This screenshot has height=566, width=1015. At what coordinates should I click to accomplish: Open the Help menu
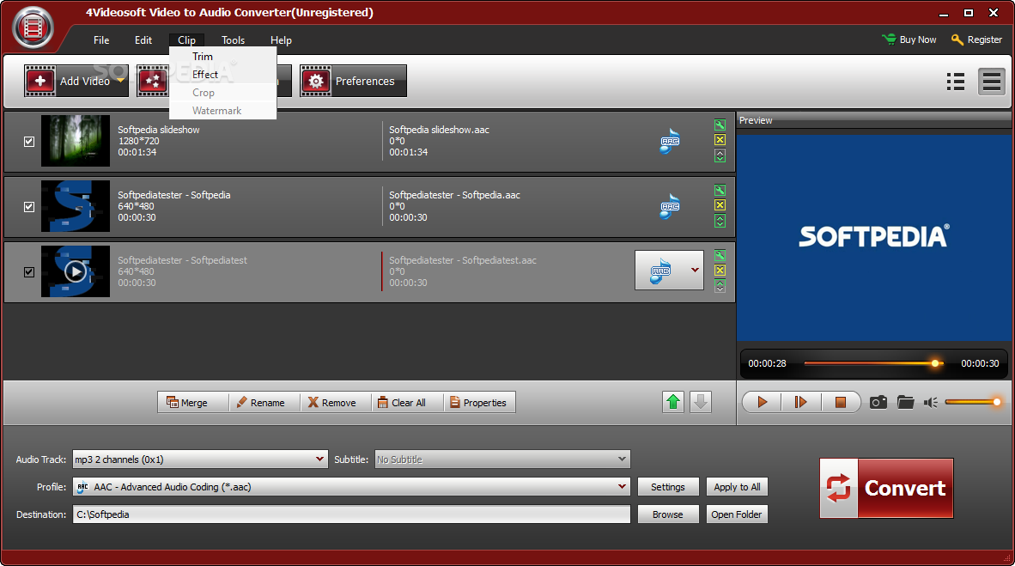(281, 40)
